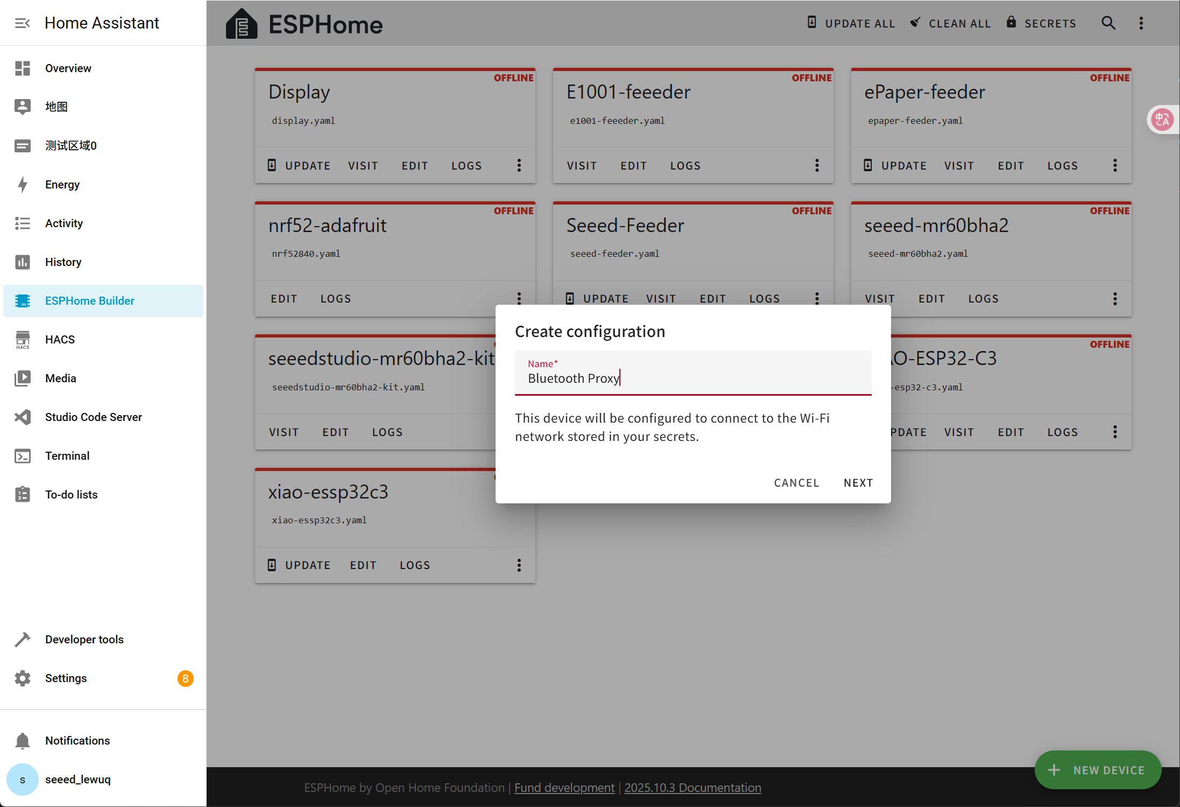Click the translate extension floating icon
Viewport: 1180px width, 807px height.
(x=1161, y=120)
